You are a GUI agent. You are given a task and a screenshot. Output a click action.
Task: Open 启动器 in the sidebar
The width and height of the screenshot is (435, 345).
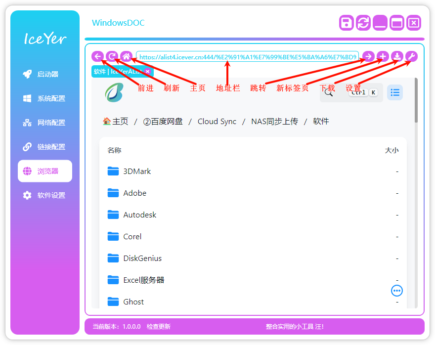45,74
